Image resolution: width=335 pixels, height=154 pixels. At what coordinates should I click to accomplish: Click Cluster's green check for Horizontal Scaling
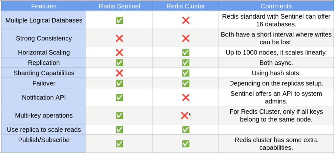pos(185,53)
